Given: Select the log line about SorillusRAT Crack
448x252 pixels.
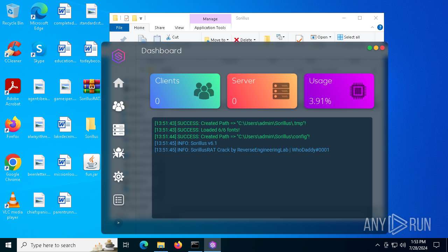Looking at the screenshot, I should pyautogui.click(x=242, y=150).
